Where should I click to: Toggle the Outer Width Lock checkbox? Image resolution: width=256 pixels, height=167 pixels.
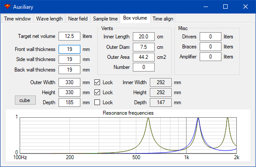coord(97,82)
